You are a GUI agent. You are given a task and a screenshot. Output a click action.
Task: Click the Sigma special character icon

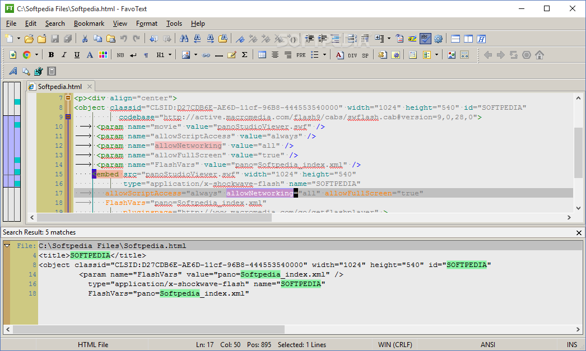(x=244, y=55)
